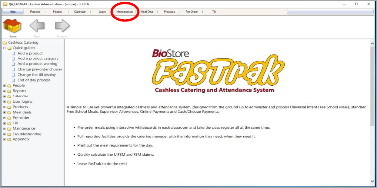Click the Cashless Catering folder icon
Image resolution: width=377 pixels, height=188 pixels.
coord(4,43)
